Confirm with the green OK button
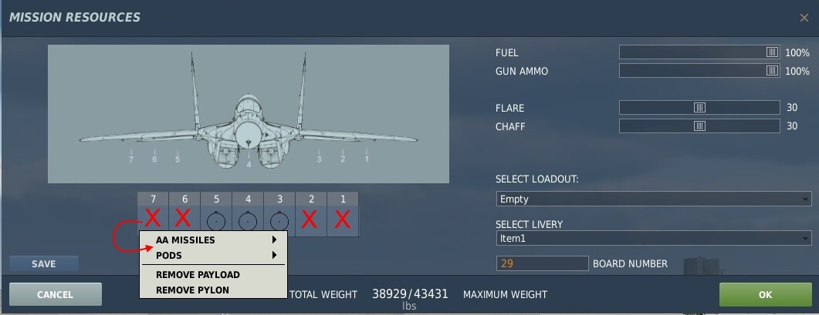The image size is (819, 315). (765, 295)
